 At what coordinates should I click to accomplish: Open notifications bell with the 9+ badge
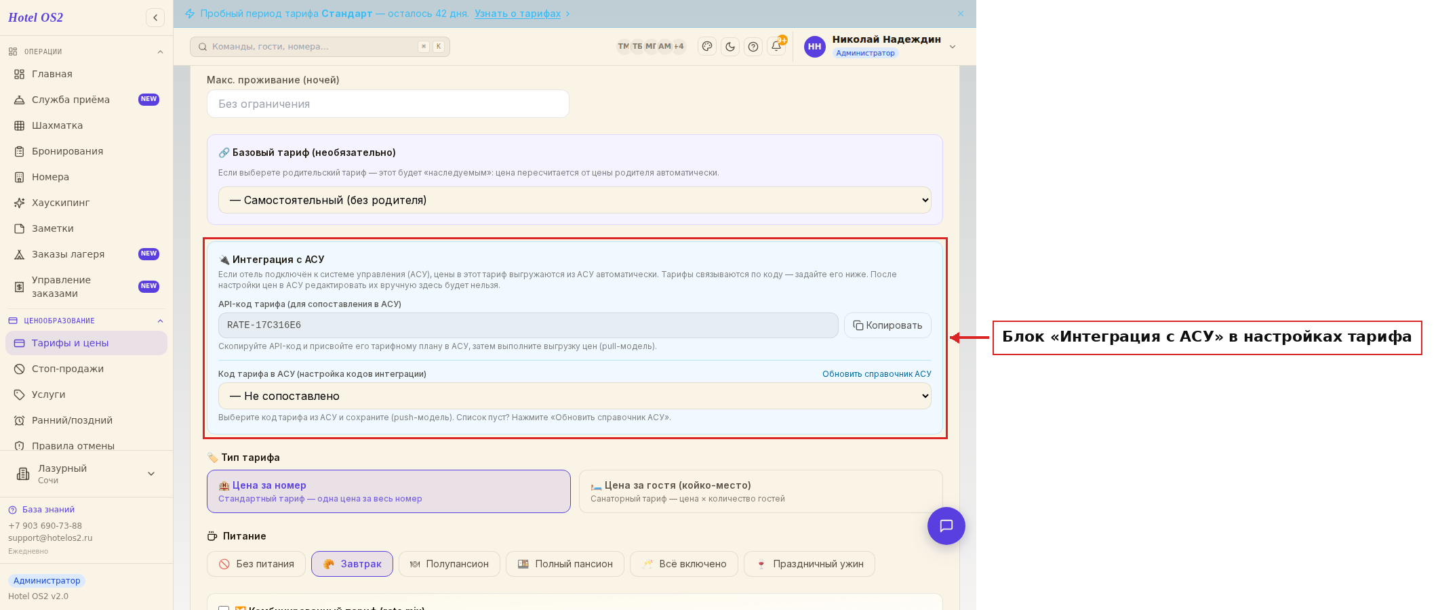coord(777,46)
